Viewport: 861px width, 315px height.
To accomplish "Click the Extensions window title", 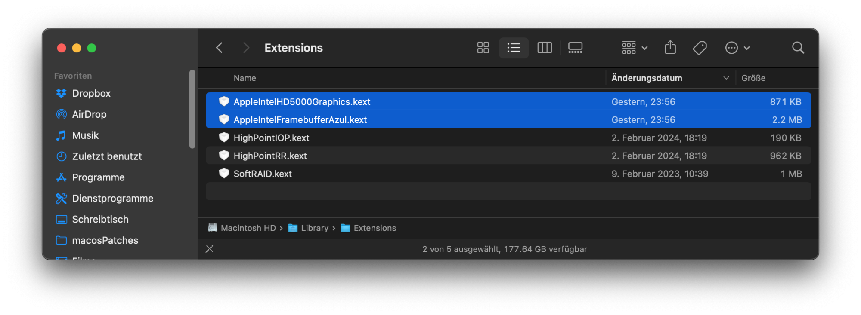I will pos(294,48).
